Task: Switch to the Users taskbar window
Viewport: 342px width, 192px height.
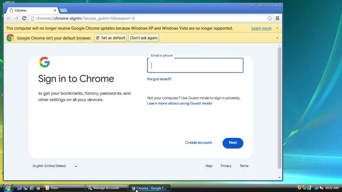Action: tap(64, 188)
